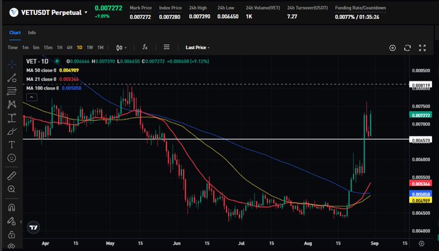Click the VET · 1D symbol legend
Viewport: 439px width, 251px height.
pyautogui.click(x=37, y=61)
